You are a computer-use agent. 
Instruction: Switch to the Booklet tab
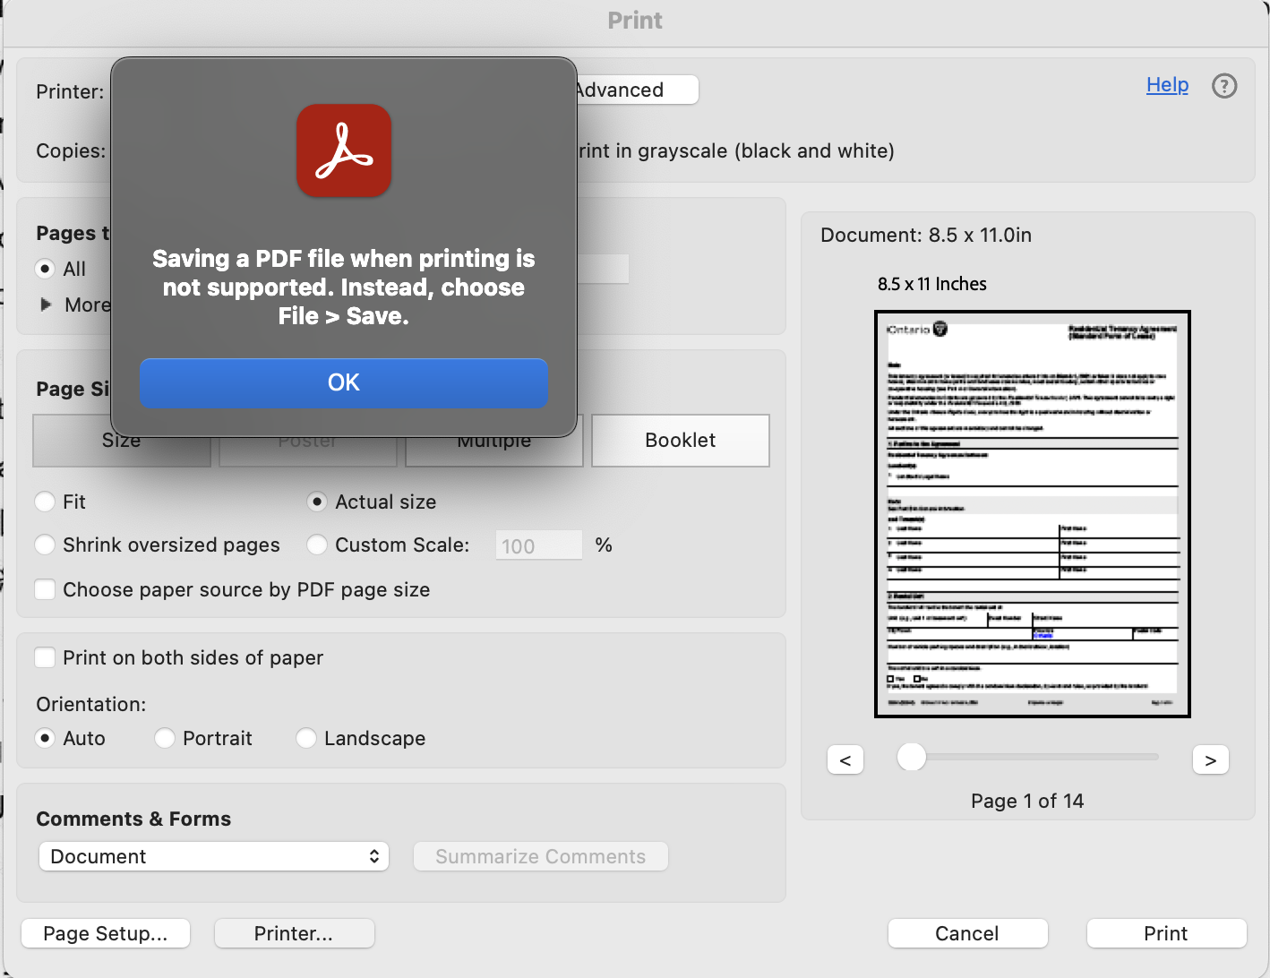point(681,441)
